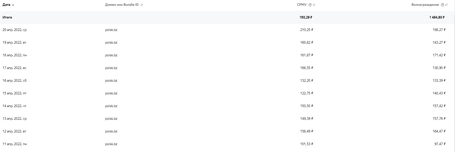
Task: Select the poisk.bz domain for 20 апр. 2022
Action: [111, 30]
